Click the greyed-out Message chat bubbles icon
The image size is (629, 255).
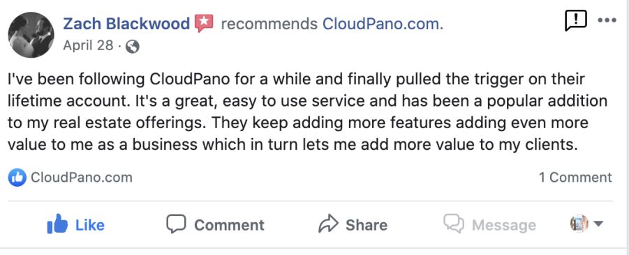coord(454,224)
